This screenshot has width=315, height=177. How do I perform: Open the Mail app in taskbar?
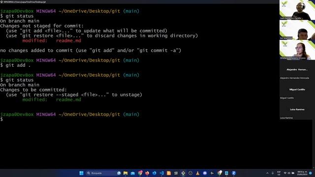133,173
